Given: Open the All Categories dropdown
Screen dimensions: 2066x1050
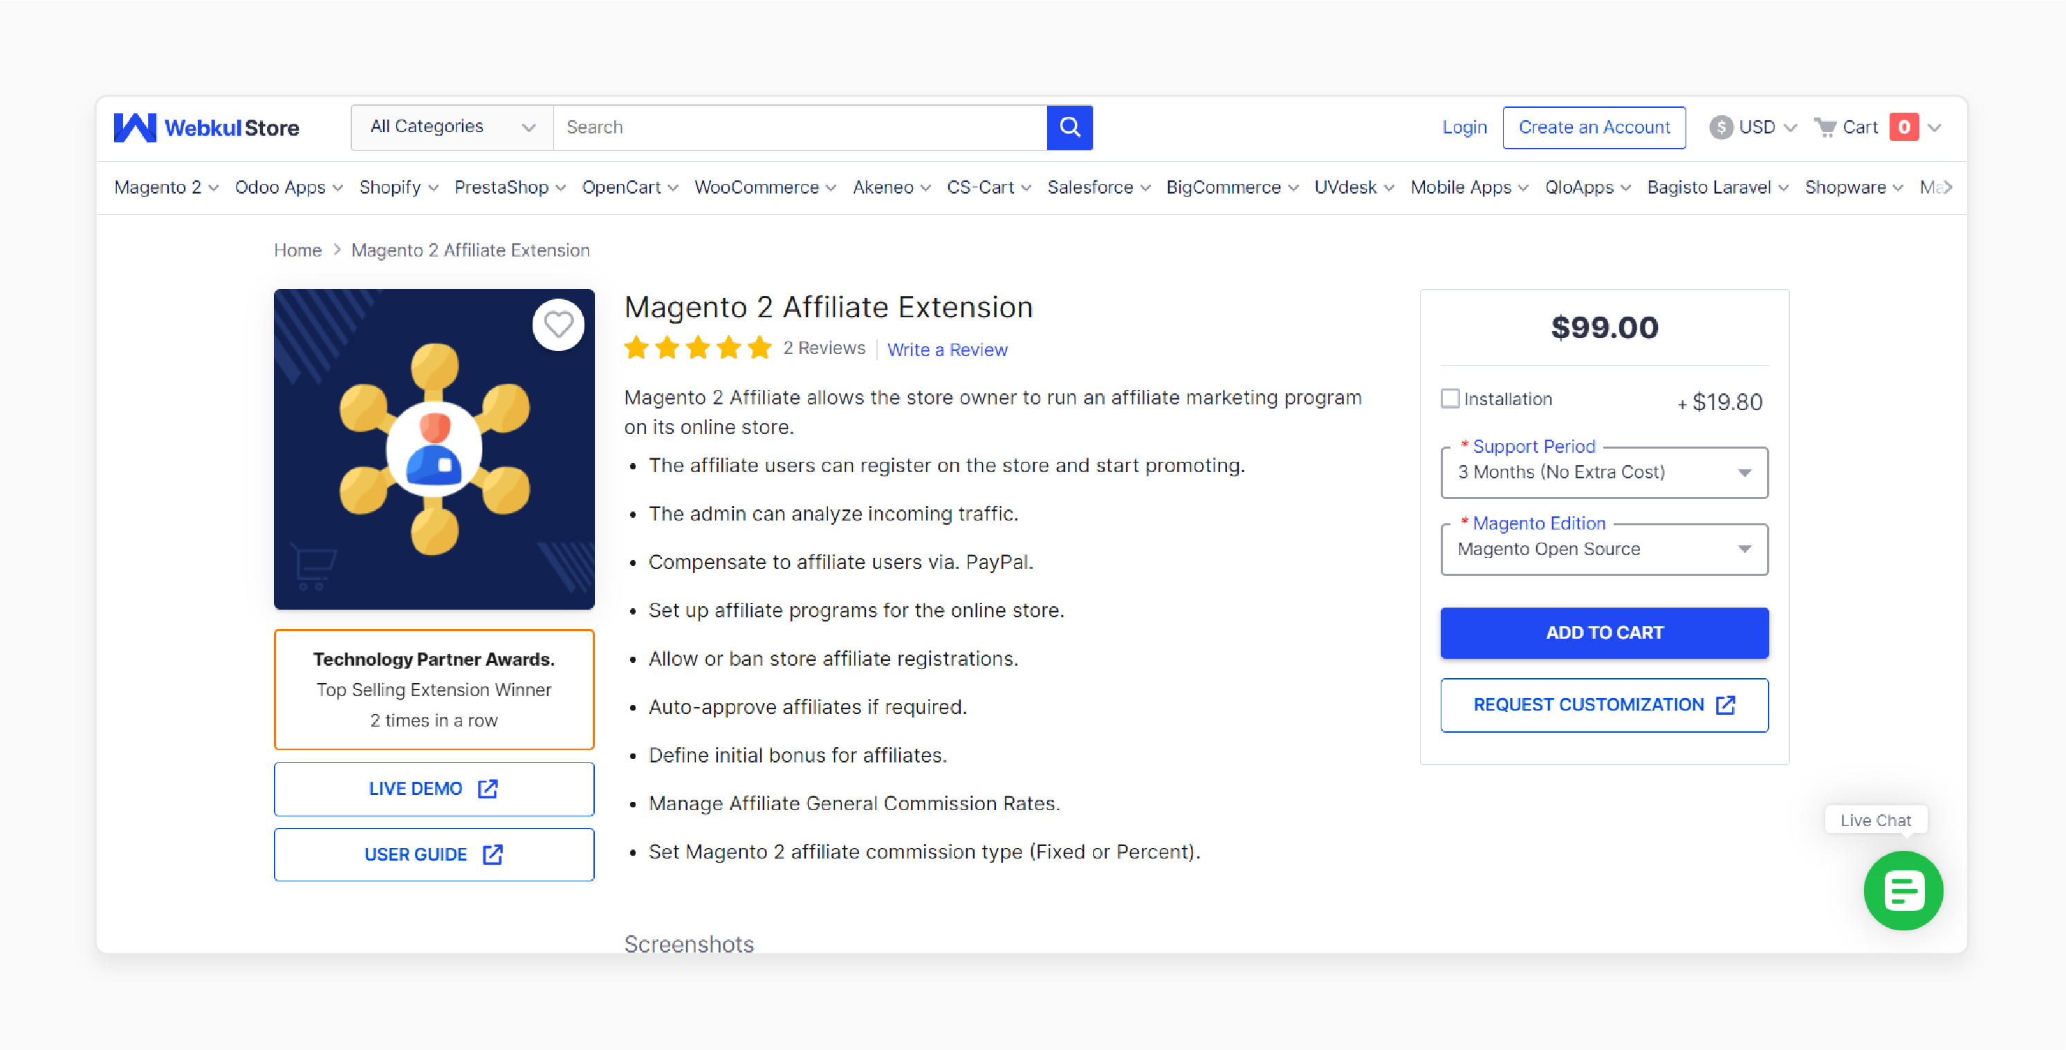Looking at the screenshot, I should (x=452, y=127).
